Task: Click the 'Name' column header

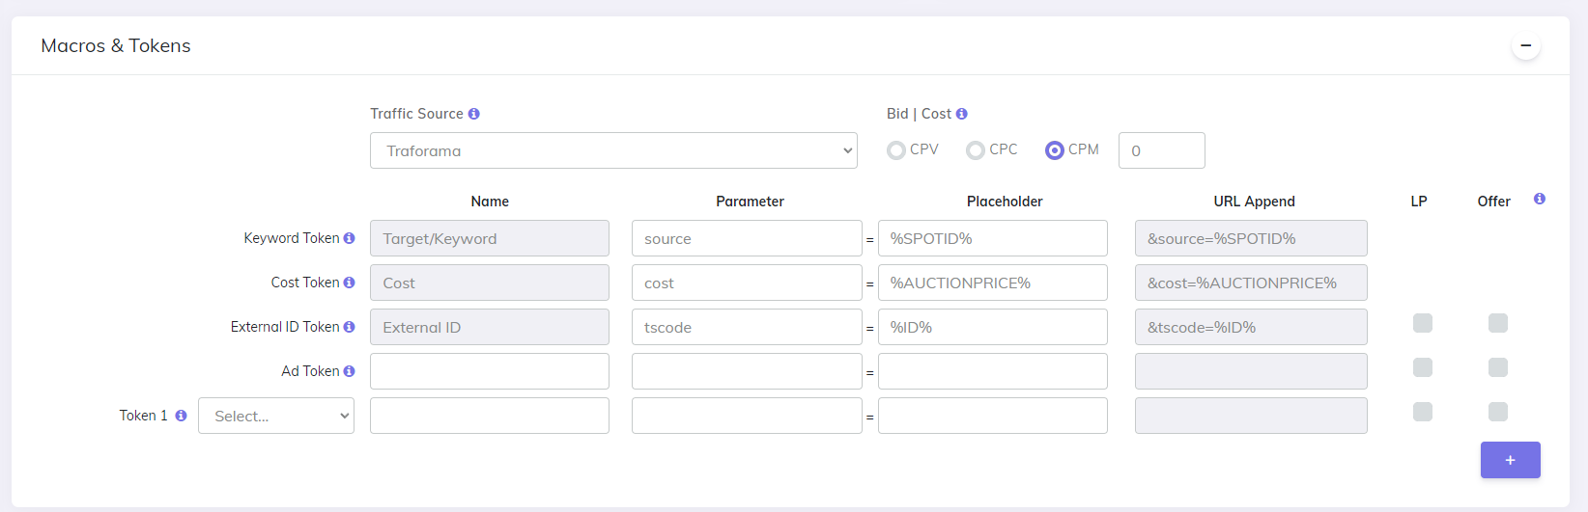Action: 490,202
